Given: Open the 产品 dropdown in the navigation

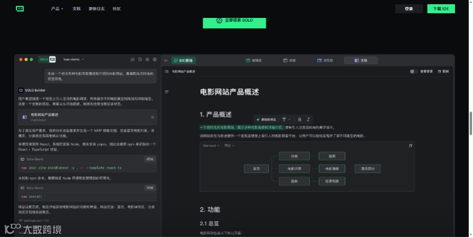Looking at the screenshot, I should click(57, 8).
